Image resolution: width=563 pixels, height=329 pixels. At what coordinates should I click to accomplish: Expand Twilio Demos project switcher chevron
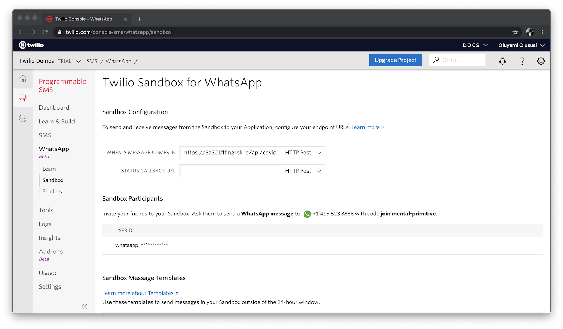(78, 61)
